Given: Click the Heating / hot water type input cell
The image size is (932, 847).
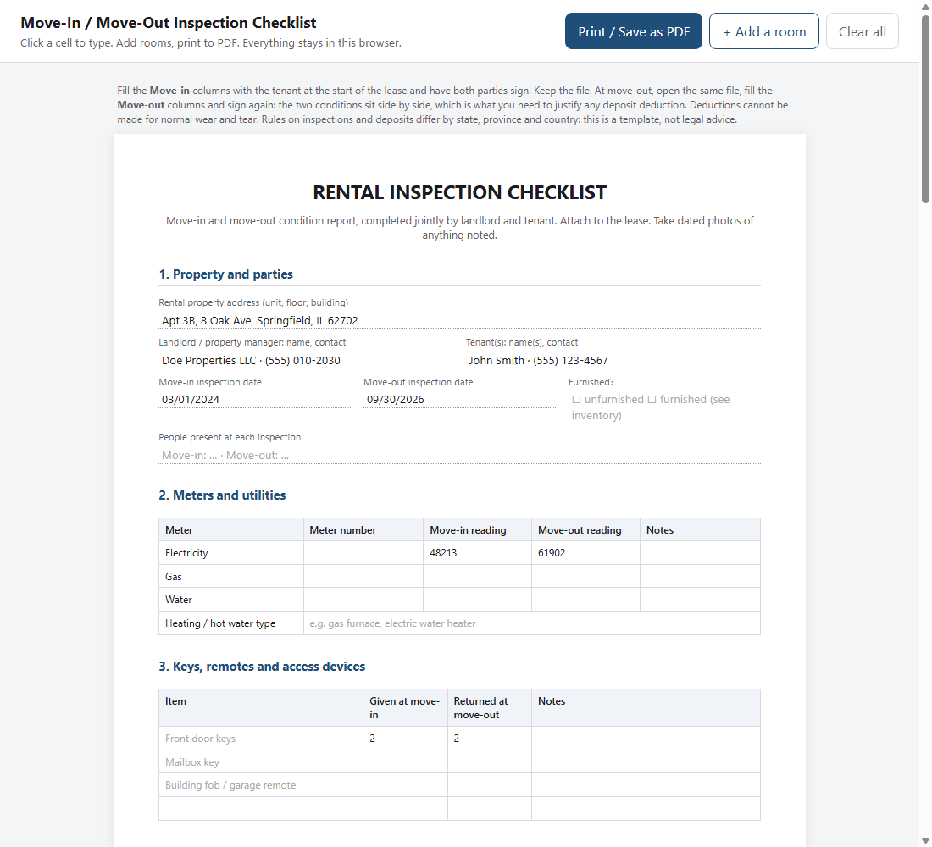Looking at the screenshot, I should pos(532,623).
